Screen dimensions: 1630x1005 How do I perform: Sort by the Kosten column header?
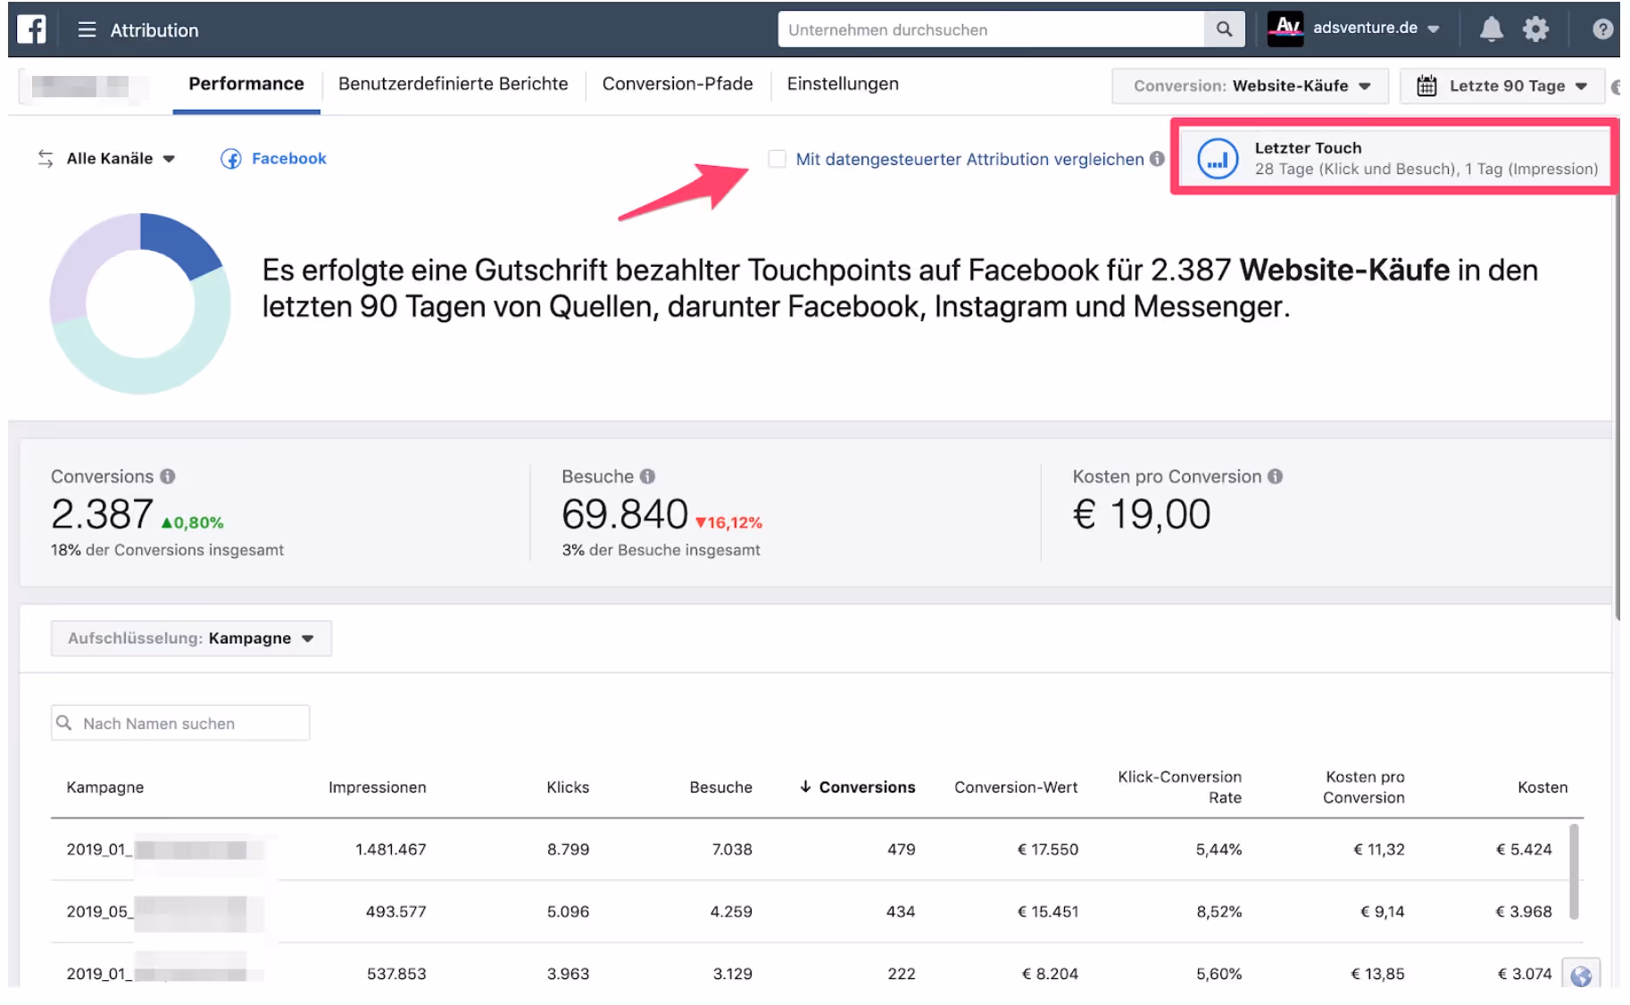coord(1542,787)
